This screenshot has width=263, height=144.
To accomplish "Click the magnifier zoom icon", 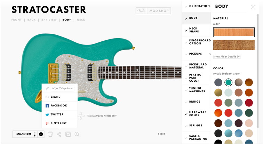I will 77,134.
